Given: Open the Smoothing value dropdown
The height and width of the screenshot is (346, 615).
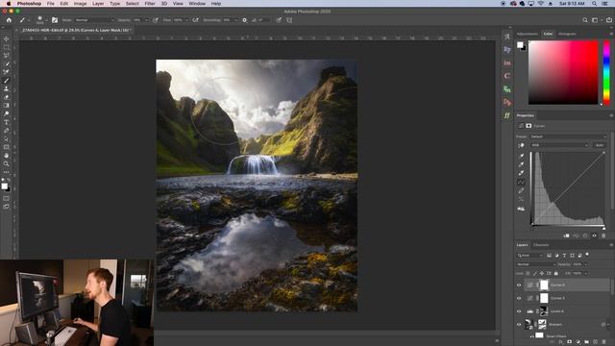Looking at the screenshot, I should [235, 20].
